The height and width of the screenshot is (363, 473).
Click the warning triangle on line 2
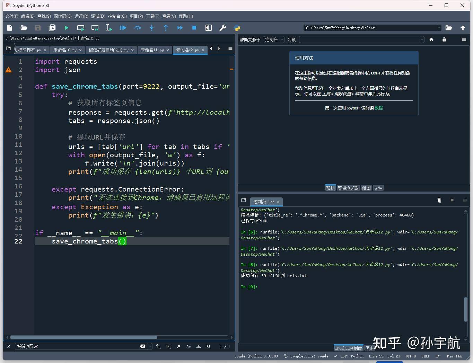[x=9, y=70]
